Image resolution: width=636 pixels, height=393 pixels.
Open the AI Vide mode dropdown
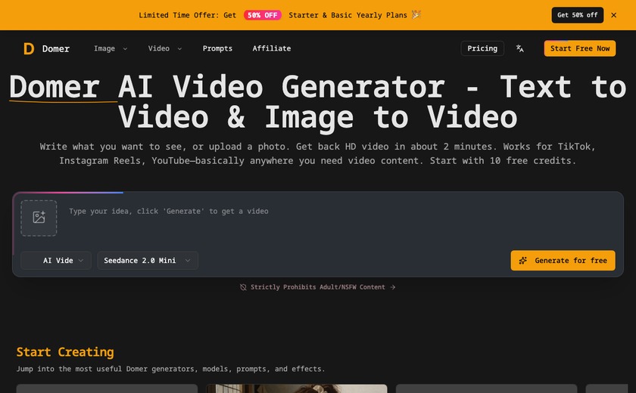pyautogui.click(x=56, y=260)
